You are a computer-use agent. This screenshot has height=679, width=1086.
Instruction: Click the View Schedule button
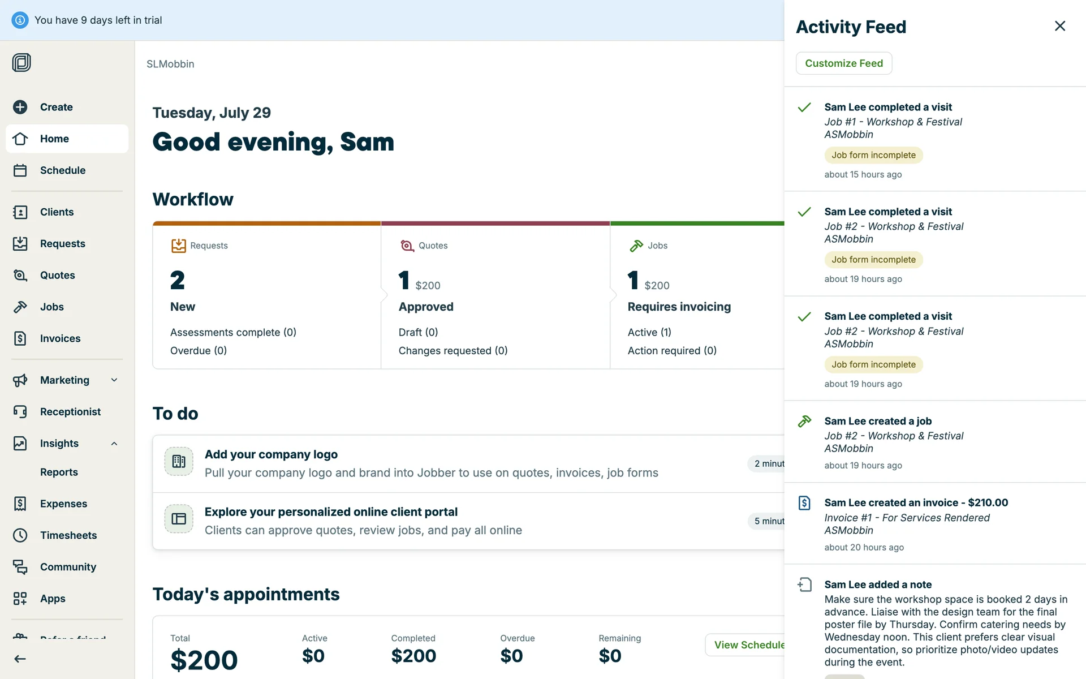click(x=748, y=645)
